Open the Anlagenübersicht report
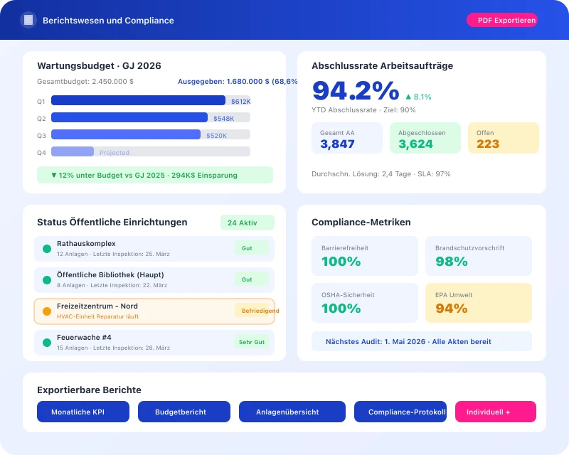The image size is (569, 455). click(x=292, y=412)
